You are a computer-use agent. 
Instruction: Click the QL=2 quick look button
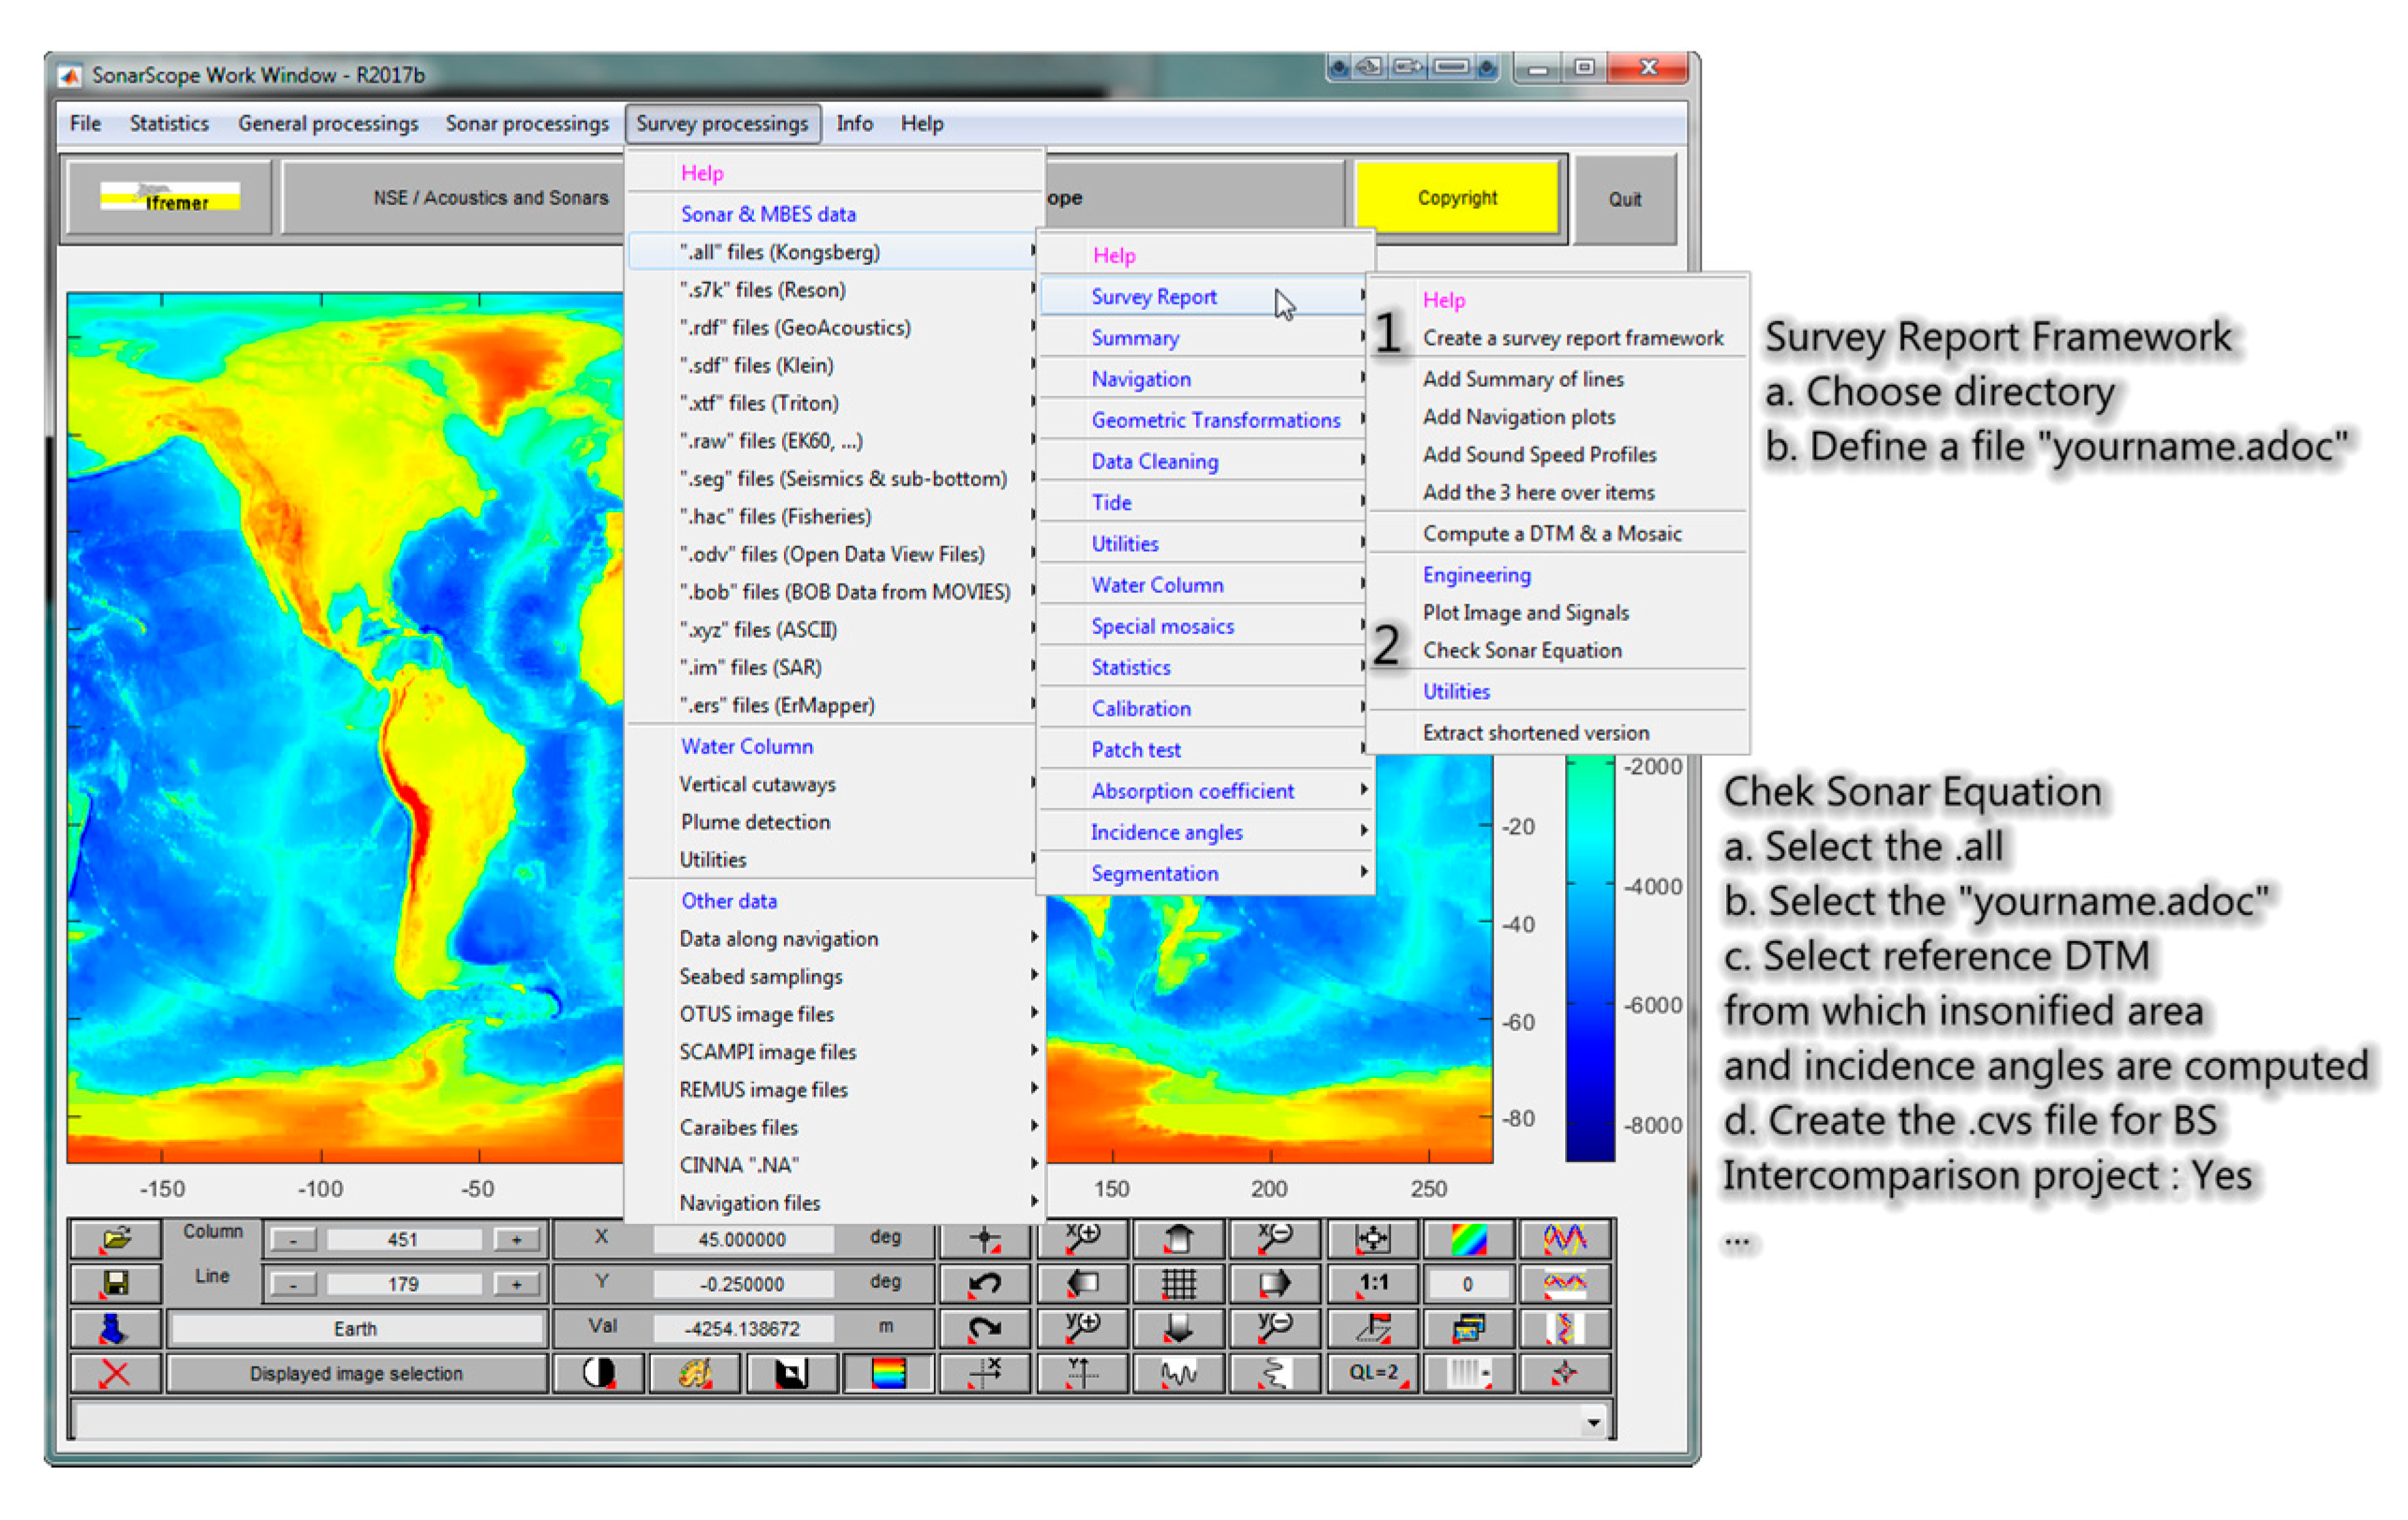[1372, 1374]
